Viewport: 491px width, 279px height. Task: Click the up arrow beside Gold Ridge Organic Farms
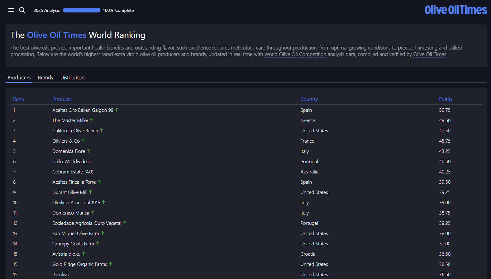tap(111, 264)
